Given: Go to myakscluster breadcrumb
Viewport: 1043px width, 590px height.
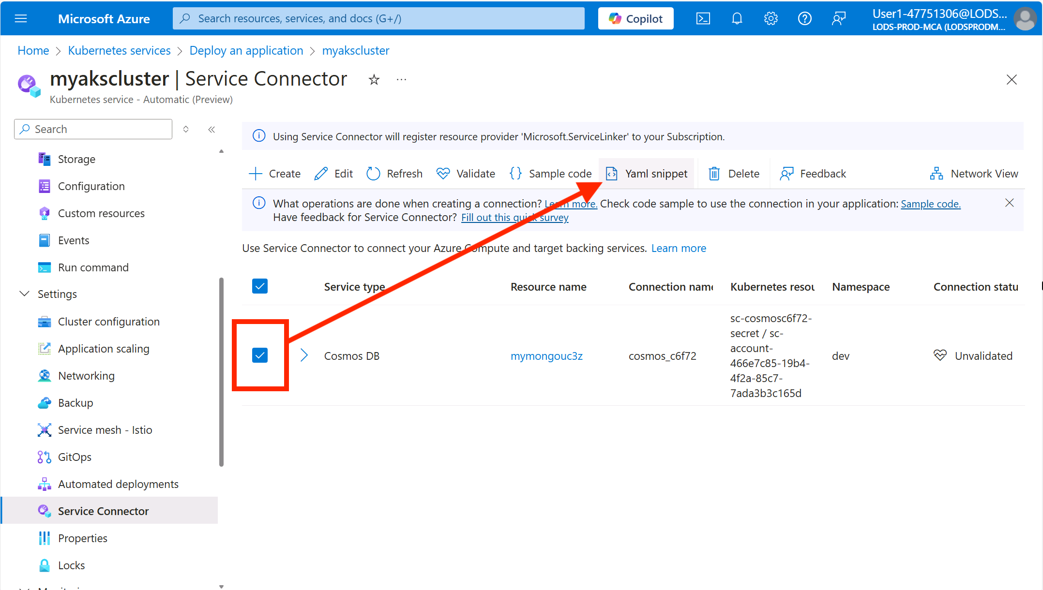Looking at the screenshot, I should click(x=356, y=51).
